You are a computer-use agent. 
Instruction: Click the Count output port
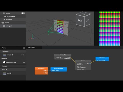90,63
